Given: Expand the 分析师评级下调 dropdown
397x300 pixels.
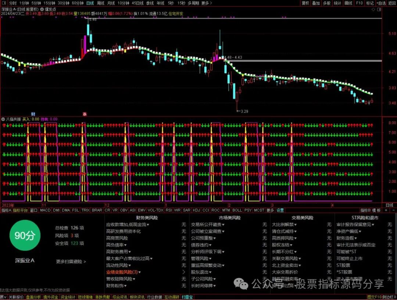Looking at the screenshot, I should point(208,251).
